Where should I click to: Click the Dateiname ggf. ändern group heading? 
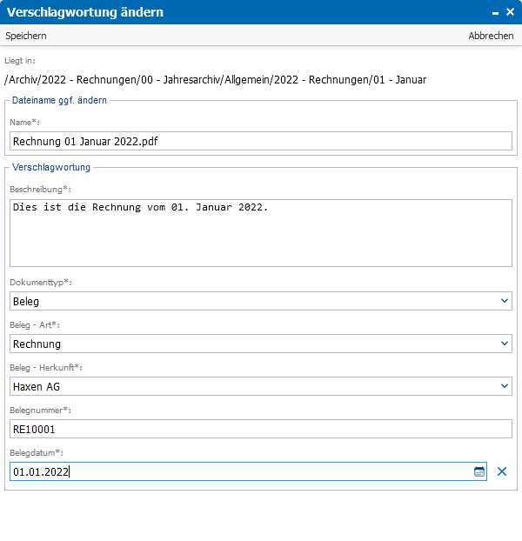click(59, 100)
